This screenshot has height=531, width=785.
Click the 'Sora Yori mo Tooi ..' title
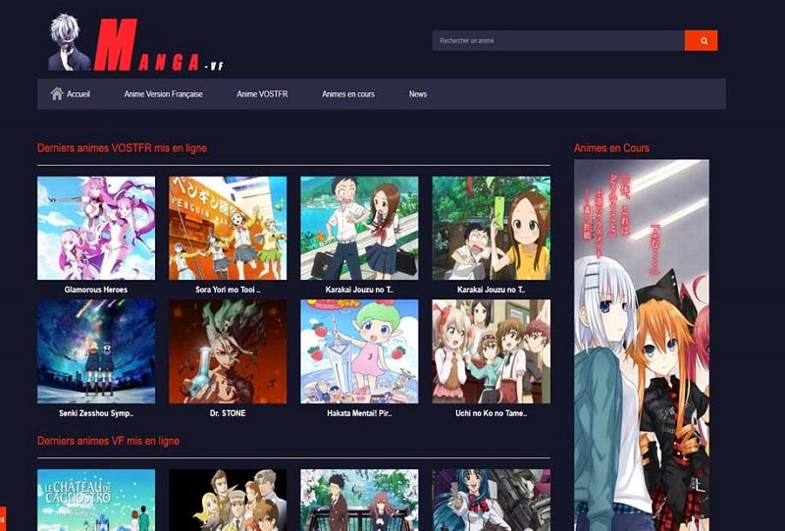coord(228,290)
